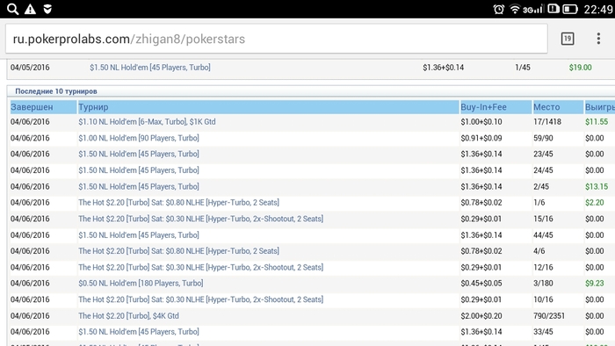Open The Hot $2.20 Turbo $4K Gtd link

128,316
